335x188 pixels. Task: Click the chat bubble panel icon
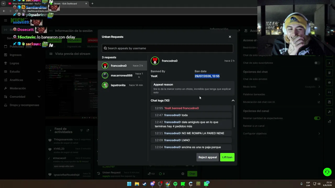click(x=330, y=83)
